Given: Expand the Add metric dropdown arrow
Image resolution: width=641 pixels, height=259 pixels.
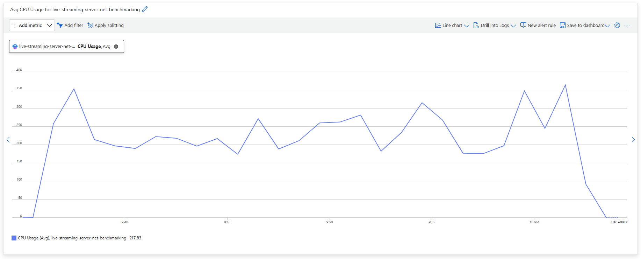Looking at the screenshot, I should 50,25.
